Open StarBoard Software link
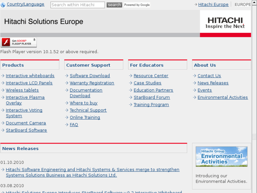Viewport: 257px width, 193px height. click(27, 130)
